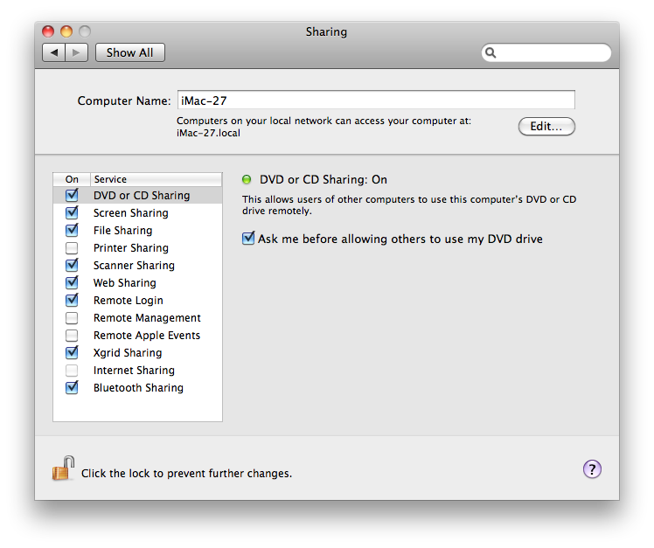The width and height of the screenshot is (654, 548).
Task: Go back using the left arrow button
Action: click(x=54, y=52)
